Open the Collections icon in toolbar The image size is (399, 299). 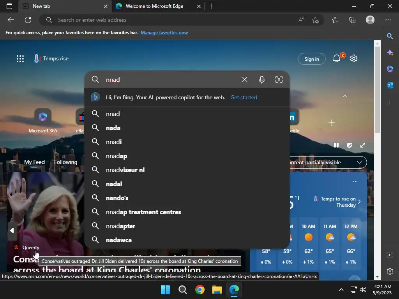click(352, 20)
